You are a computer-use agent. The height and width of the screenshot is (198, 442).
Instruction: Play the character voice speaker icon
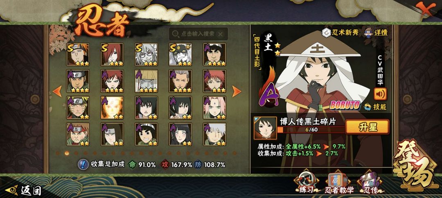click(380, 94)
